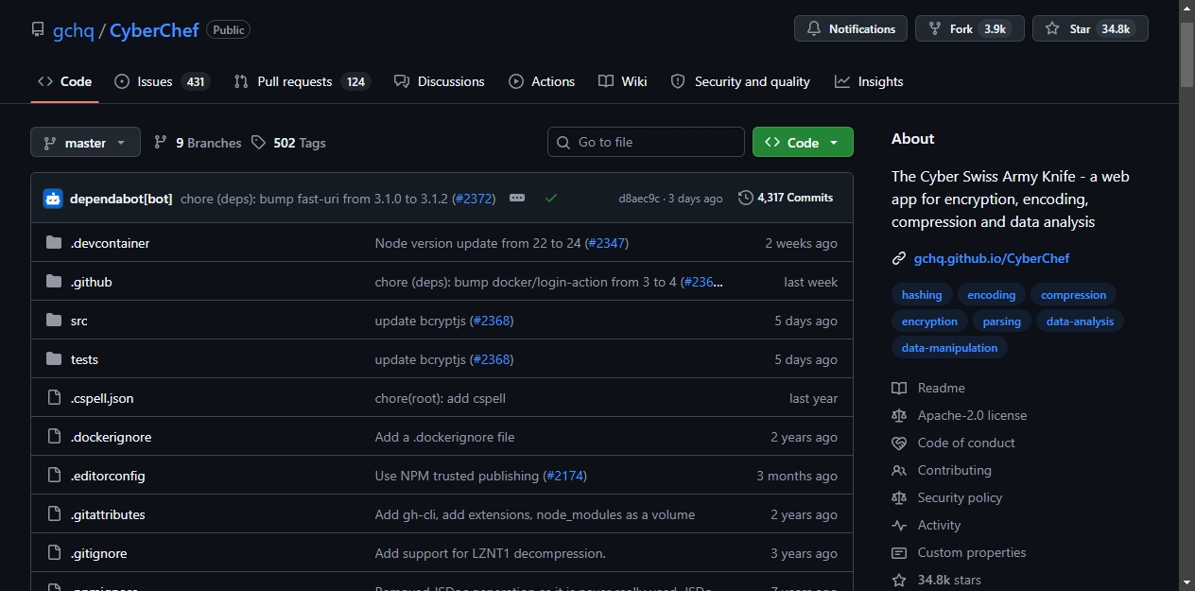Click the dependabot[bot] author name
The image size is (1195, 591).
(x=121, y=199)
